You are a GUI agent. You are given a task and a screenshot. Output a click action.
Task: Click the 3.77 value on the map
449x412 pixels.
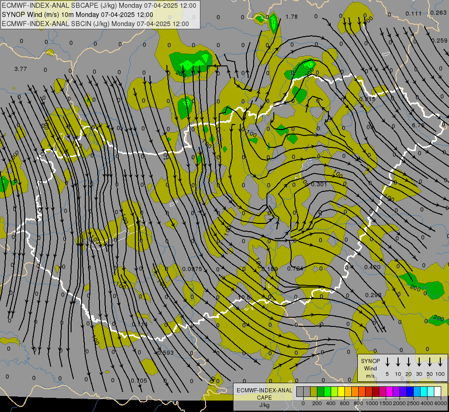(21, 69)
